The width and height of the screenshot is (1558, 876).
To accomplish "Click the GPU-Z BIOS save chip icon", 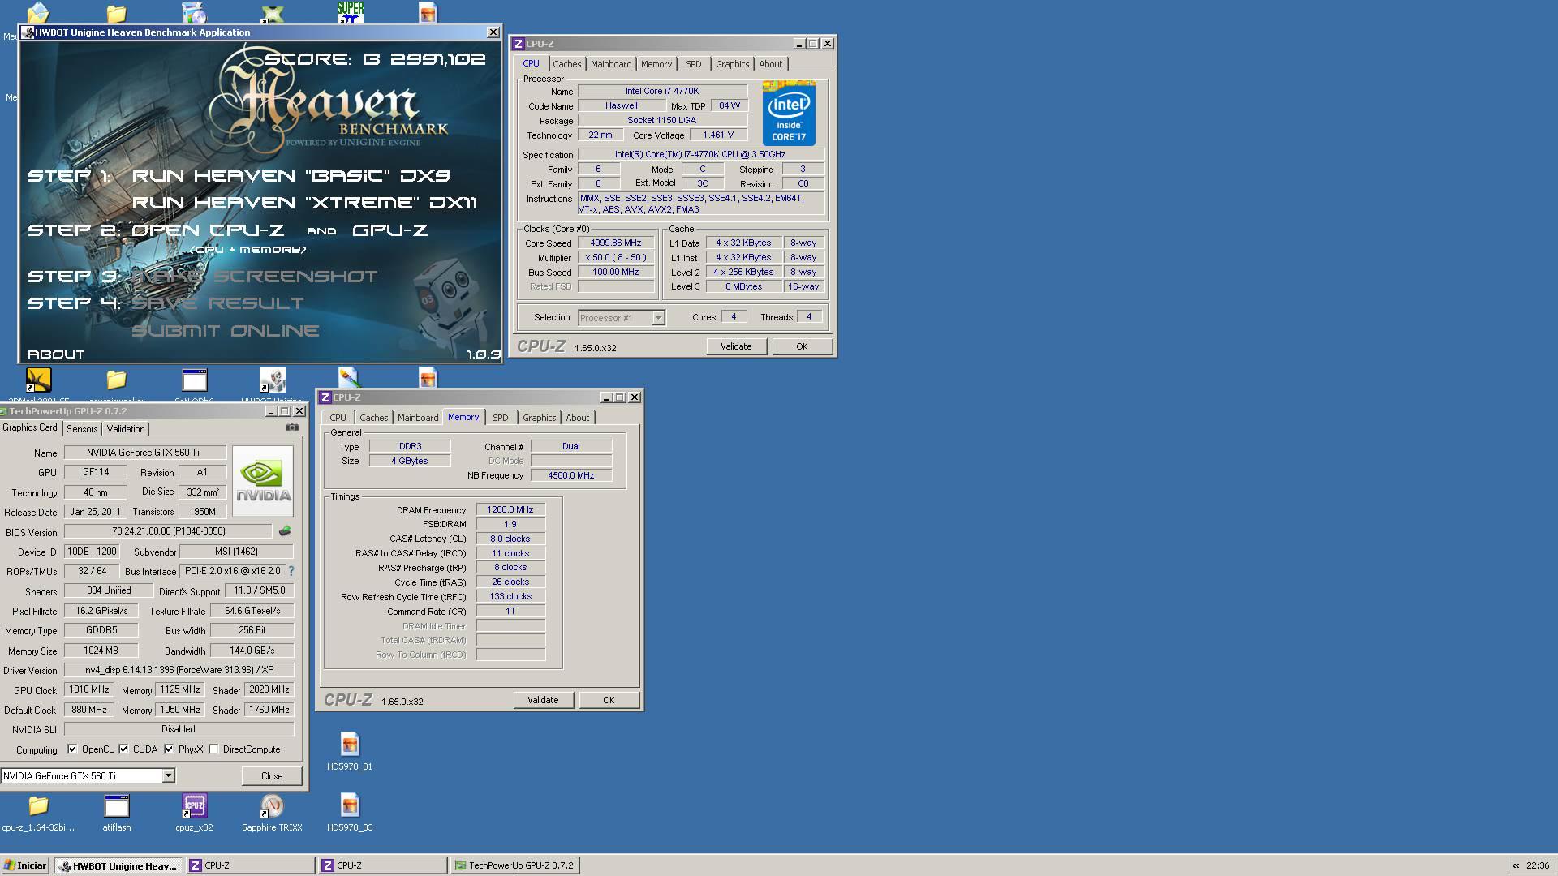I will point(285,531).
